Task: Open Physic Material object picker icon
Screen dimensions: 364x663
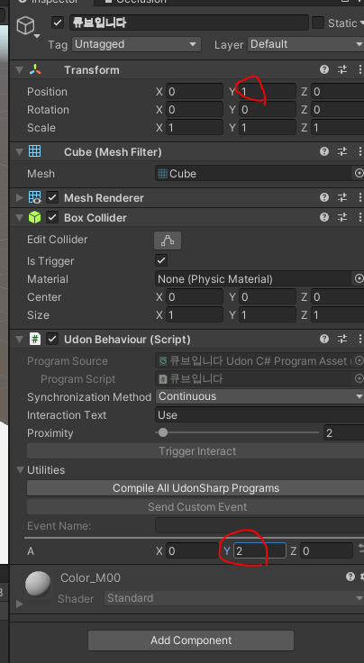Action: click(x=359, y=278)
